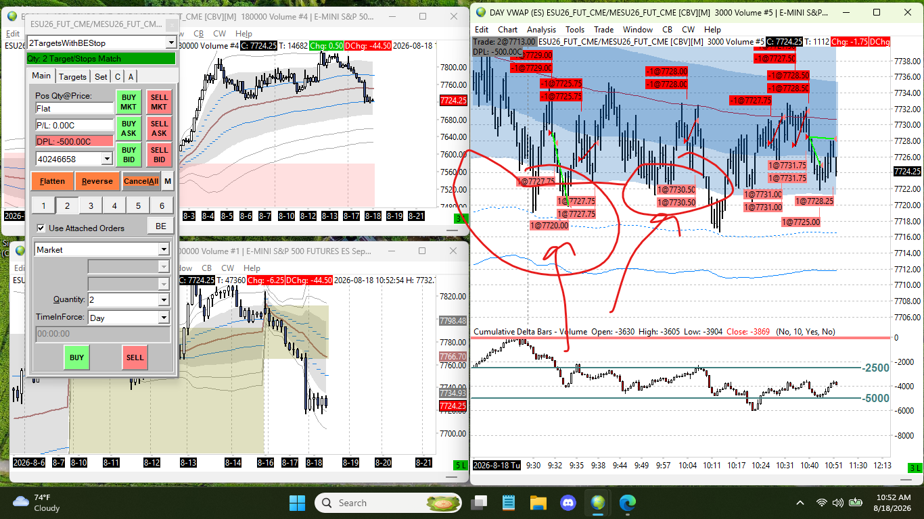This screenshot has width=924, height=519.
Task: Click the 1@7728.25 order label on the chart
Action: (x=814, y=201)
